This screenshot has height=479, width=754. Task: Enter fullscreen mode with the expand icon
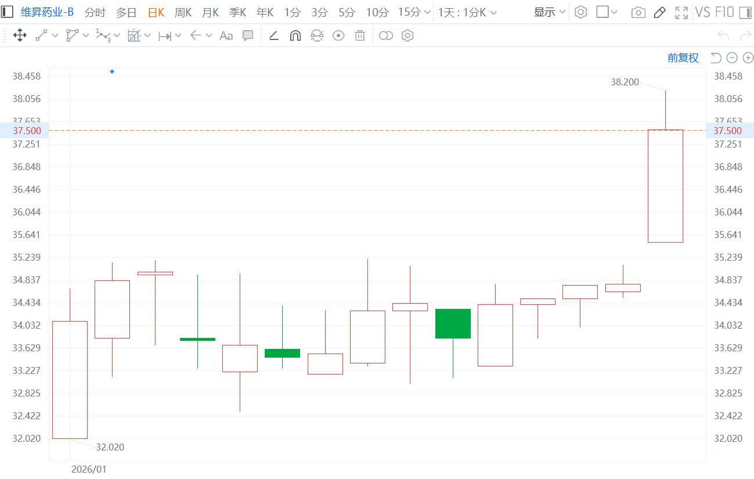tap(681, 12)
